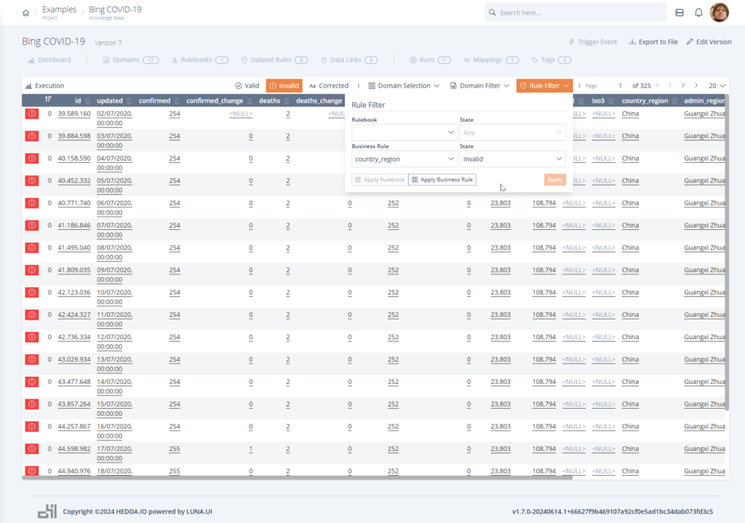Click the user avatar thumbnail
Image resolution: width=745 pixels, height=523 pixels.
click(720, 12)
